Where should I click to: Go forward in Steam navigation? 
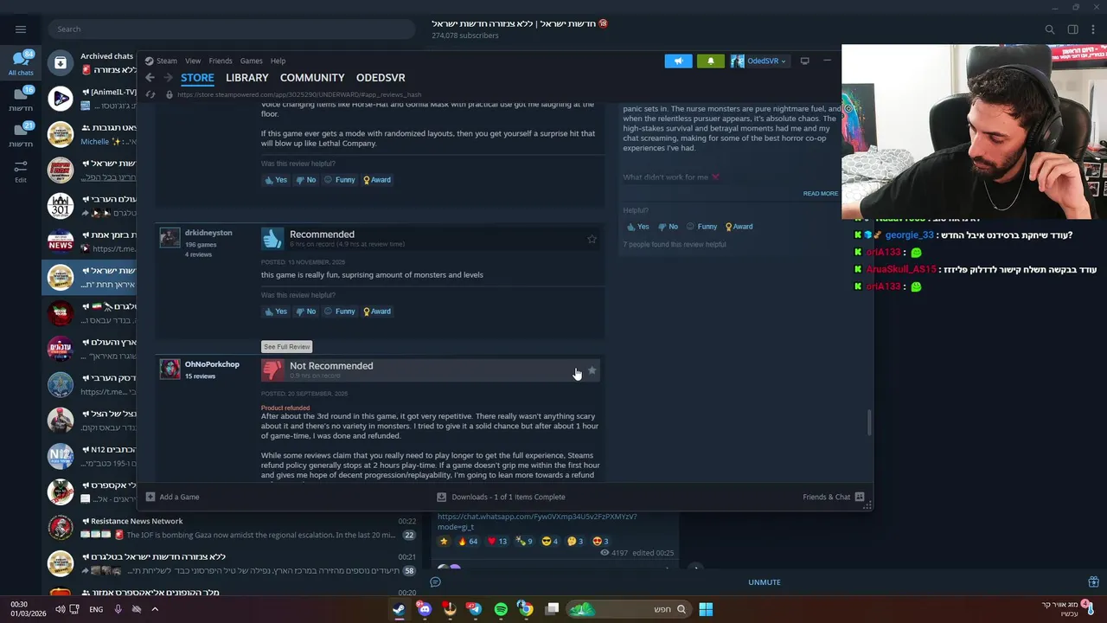(x=168, y=78)
